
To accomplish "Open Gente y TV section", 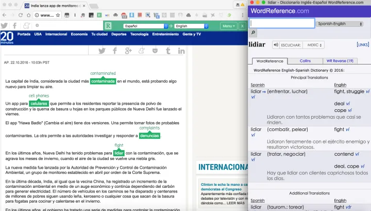I will (x=192, y=34).
